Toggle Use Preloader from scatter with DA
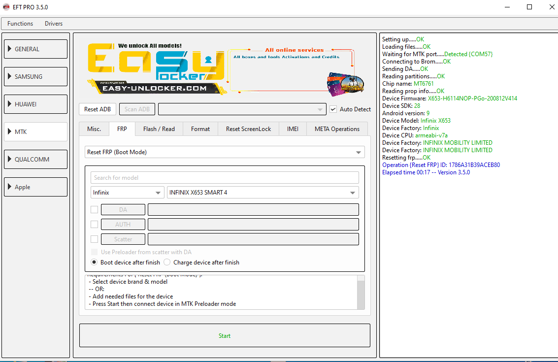This screenshot has width=558, height=362. tap(94, 252)
